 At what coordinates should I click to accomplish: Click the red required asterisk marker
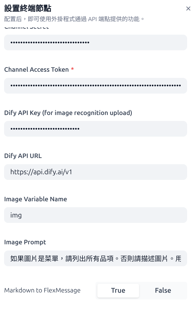tap(72, 70)
